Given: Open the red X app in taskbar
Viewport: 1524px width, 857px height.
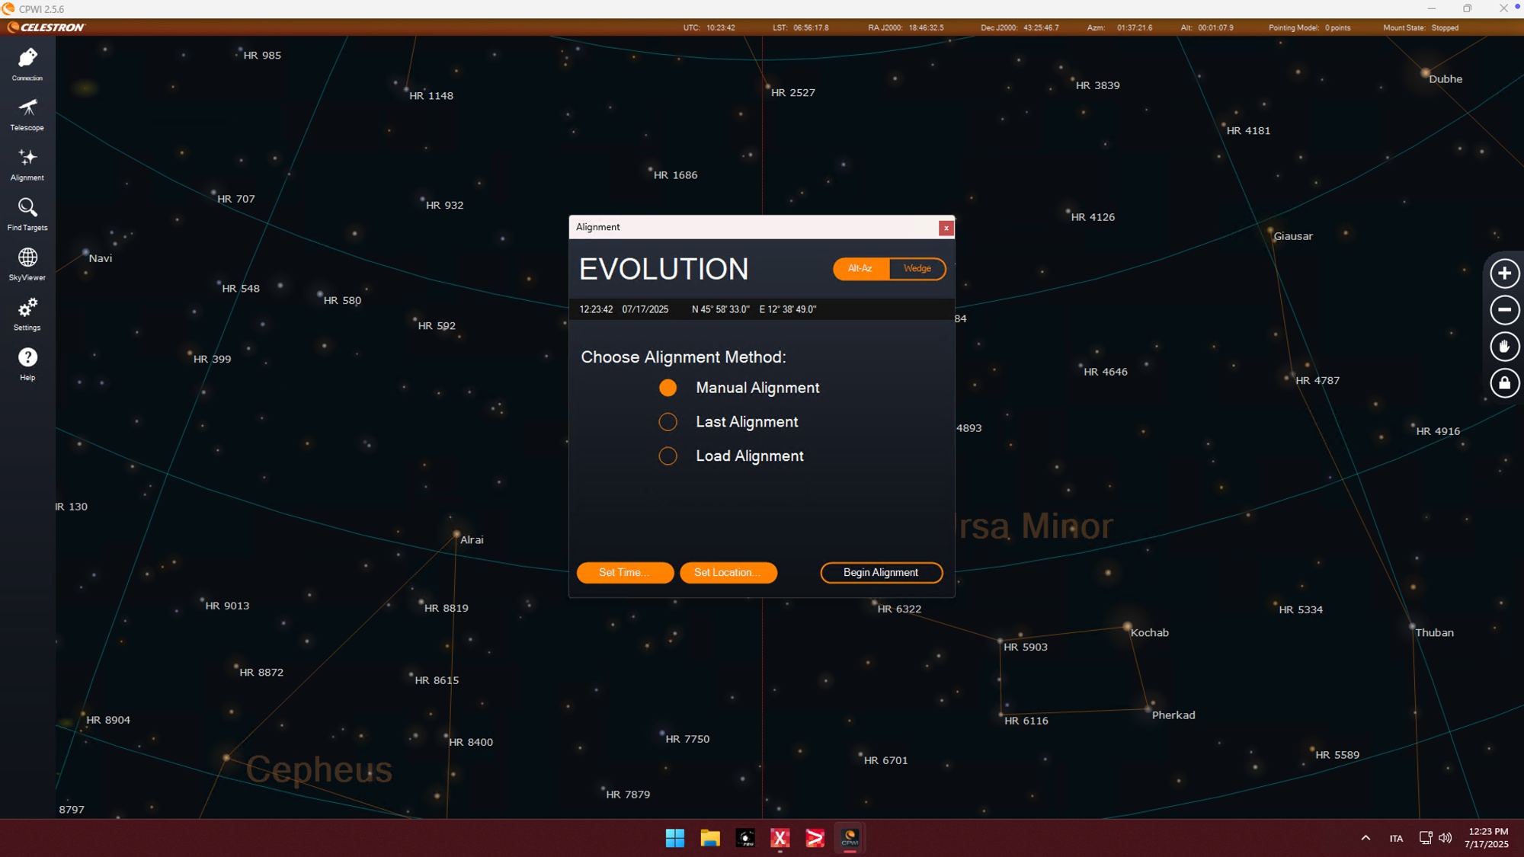Looking at the screenshot, I should tap(780, 838).
